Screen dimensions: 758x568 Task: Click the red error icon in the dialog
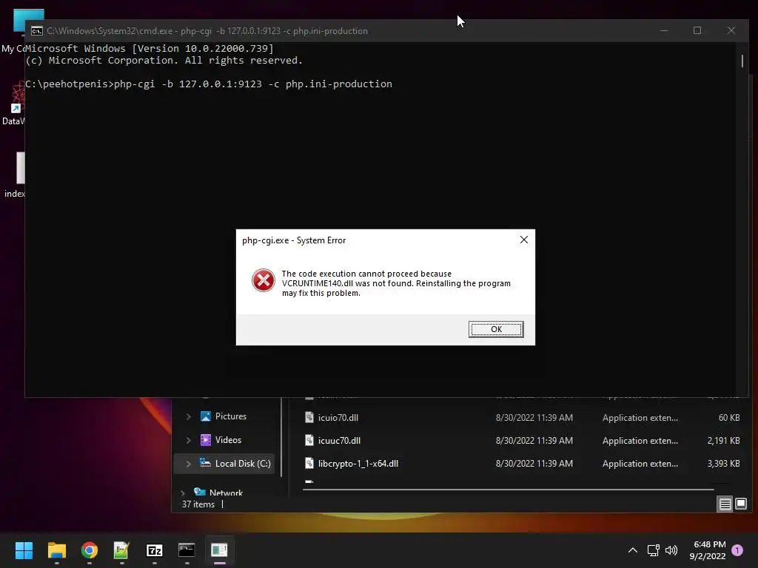[x=264, y=280]
